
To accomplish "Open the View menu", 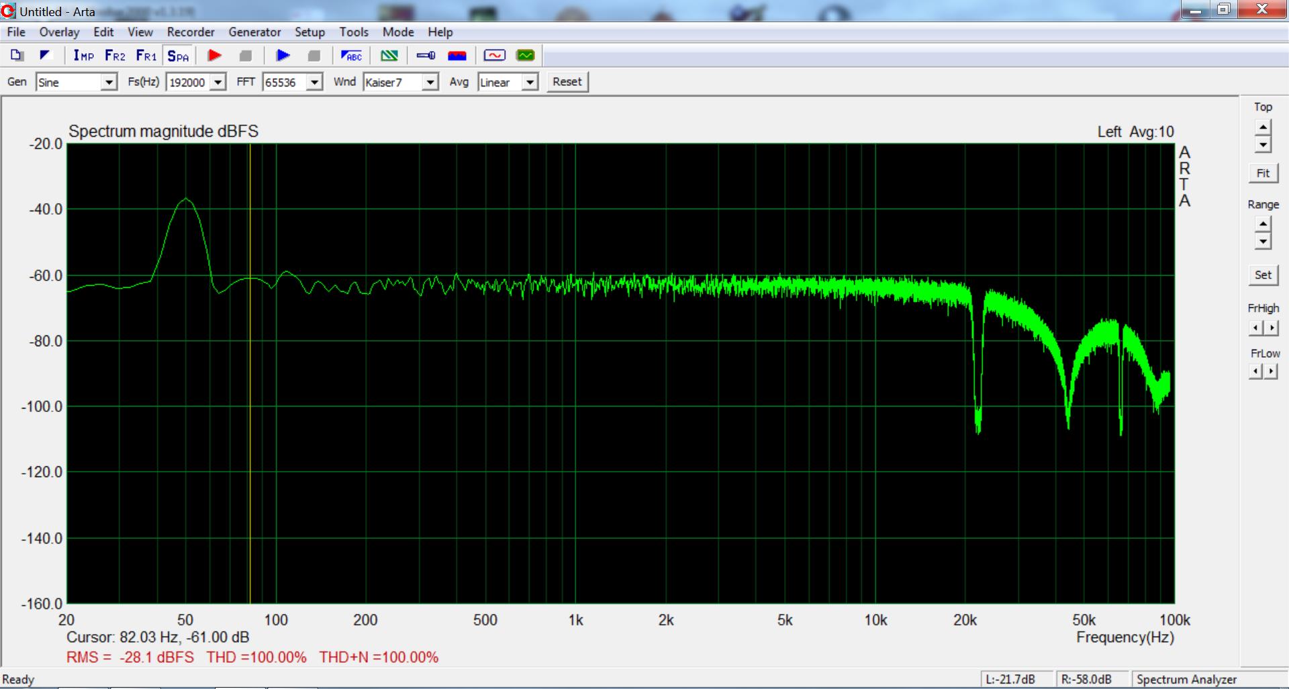I will coord(140,32).
